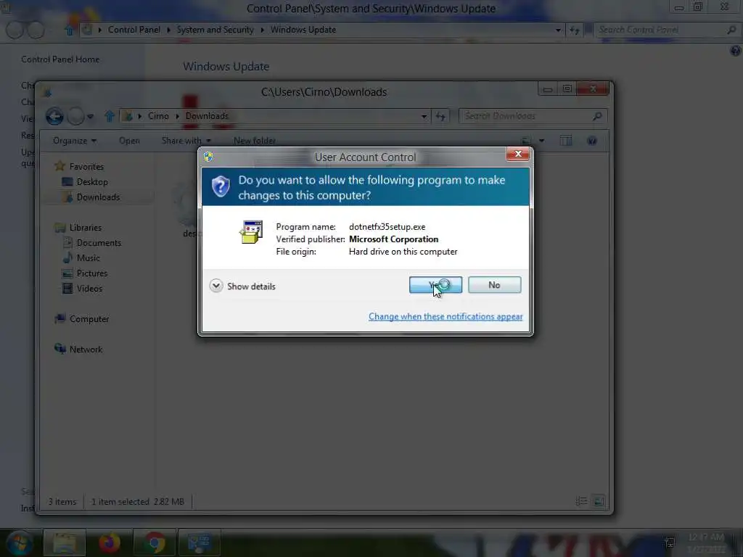
Task: Click the installer program icon in UAC dialog
Action: tap(251, 231)
